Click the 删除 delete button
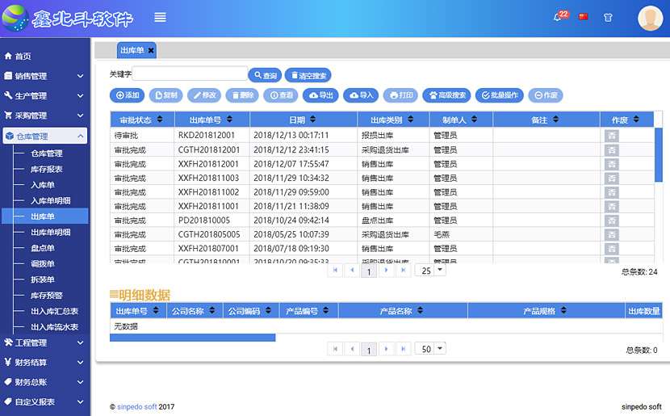The image size is (670, 416). (242, 95)
